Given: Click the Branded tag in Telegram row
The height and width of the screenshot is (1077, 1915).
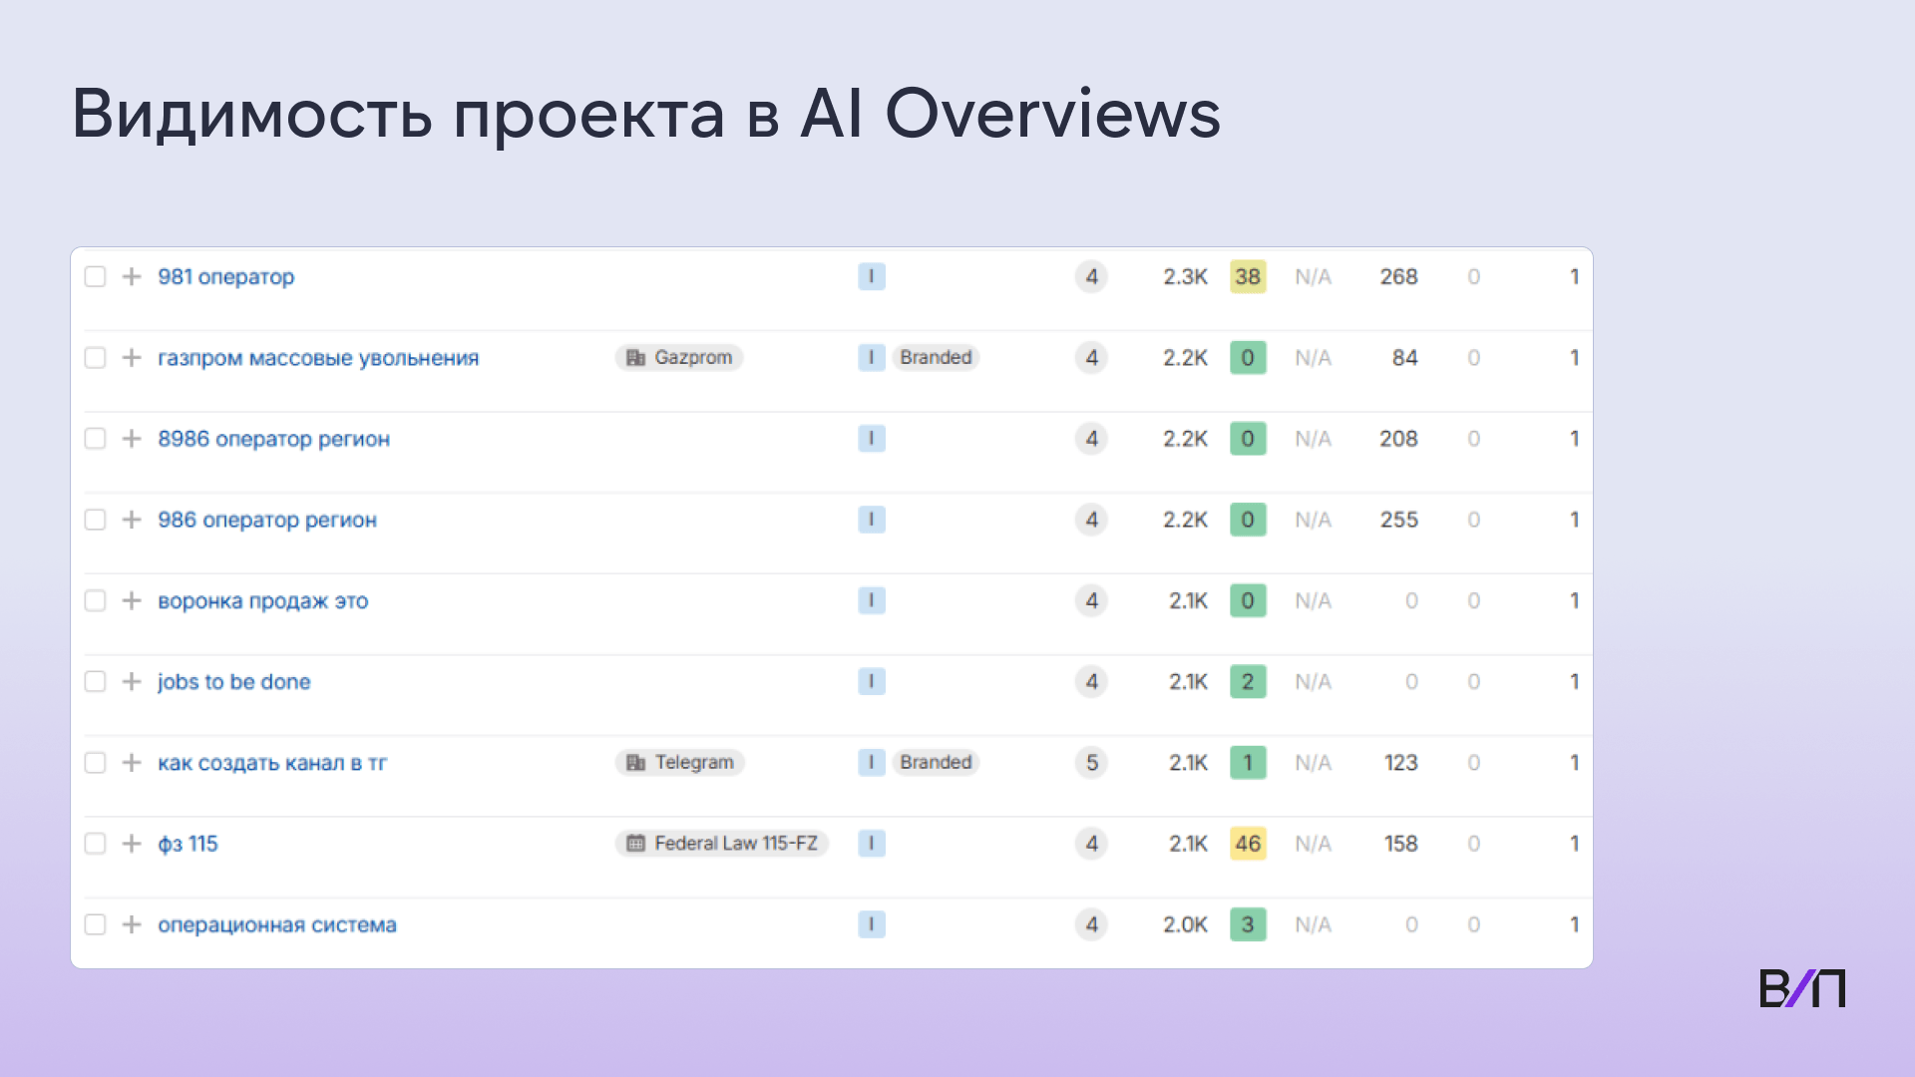Looking at the screenshot, I should 935,762.
